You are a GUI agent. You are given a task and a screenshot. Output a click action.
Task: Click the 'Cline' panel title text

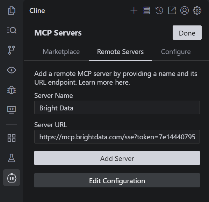tap(37, 11)
